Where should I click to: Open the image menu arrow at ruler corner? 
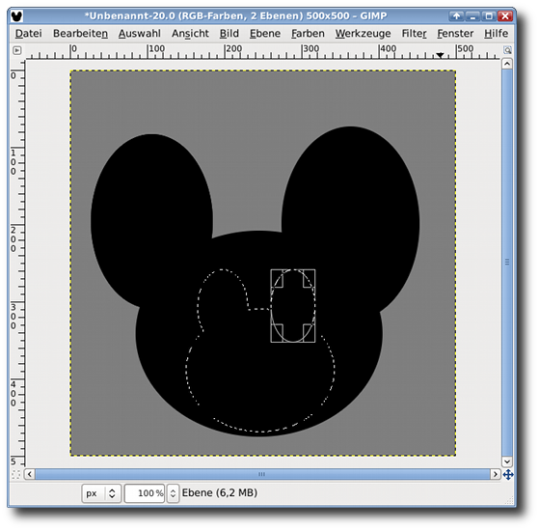(x=16, y=50)
